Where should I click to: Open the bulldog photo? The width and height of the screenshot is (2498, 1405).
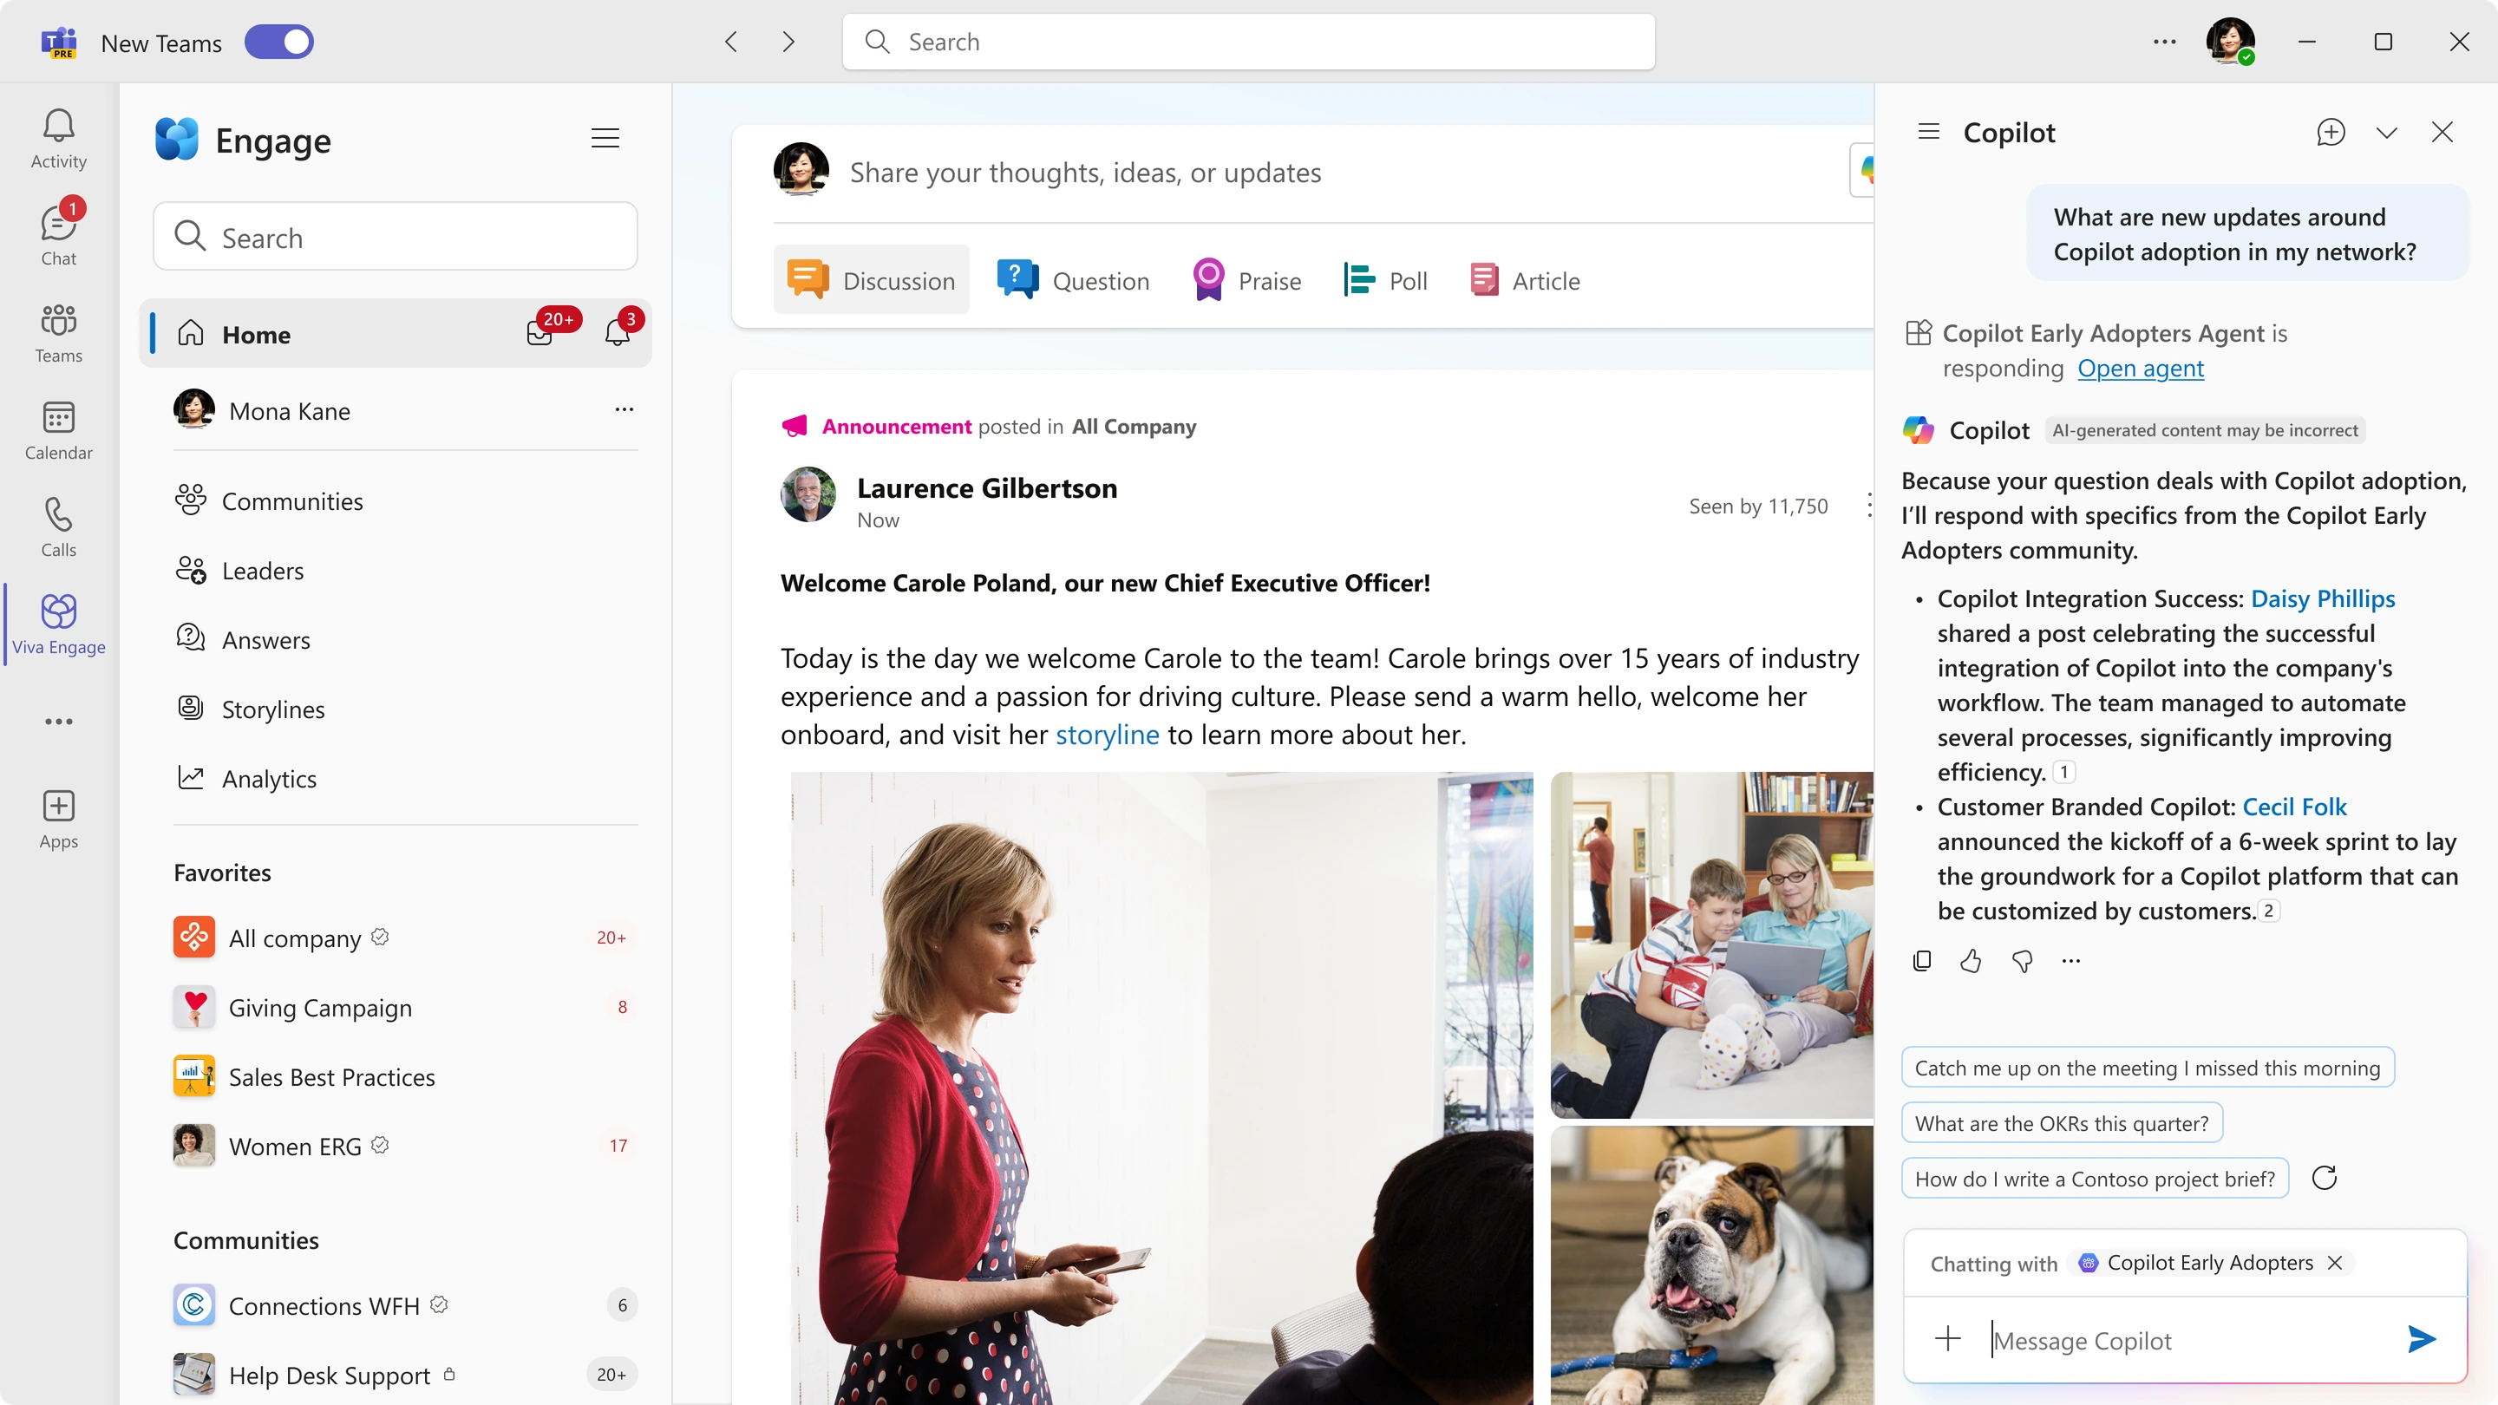(x=1711, y=1265)
